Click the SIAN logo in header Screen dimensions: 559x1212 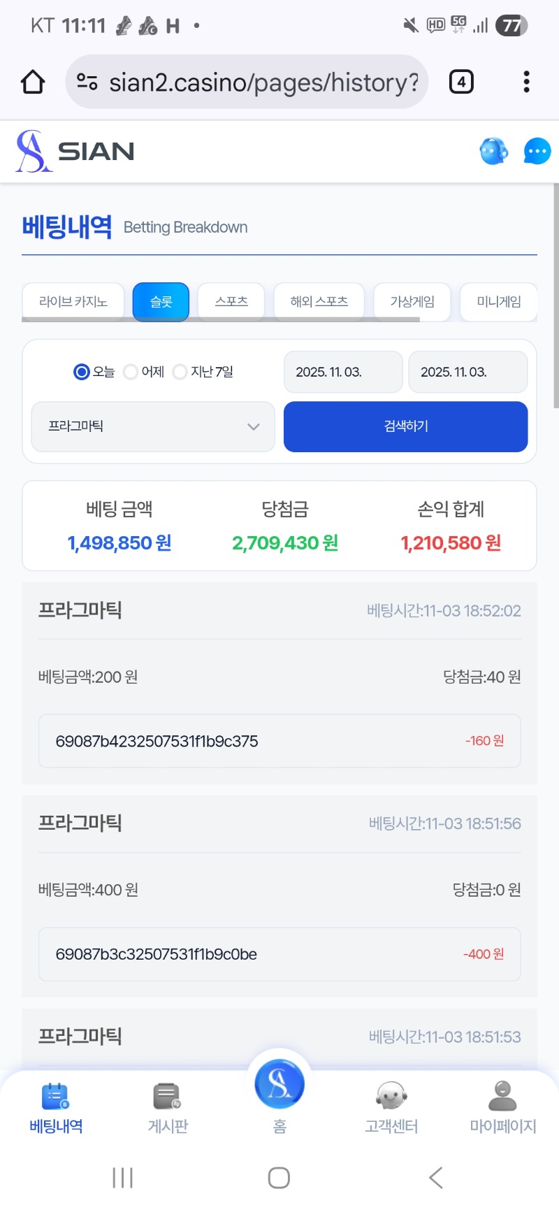[x=75, y=151]
